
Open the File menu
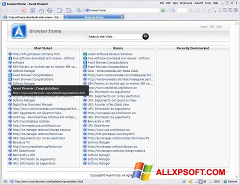click(161, 3)
